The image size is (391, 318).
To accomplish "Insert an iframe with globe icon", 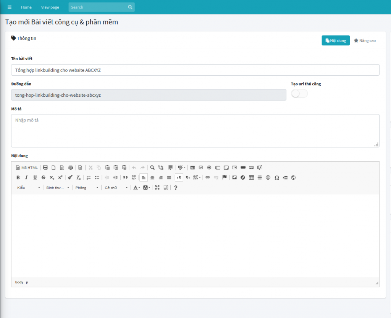I will 294,177.
